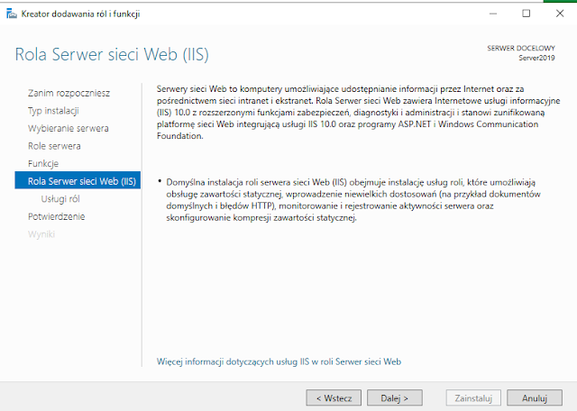Screen dimensions: 577x411
Task: Maximize the wizard window
Action: [x=527, y=14]
